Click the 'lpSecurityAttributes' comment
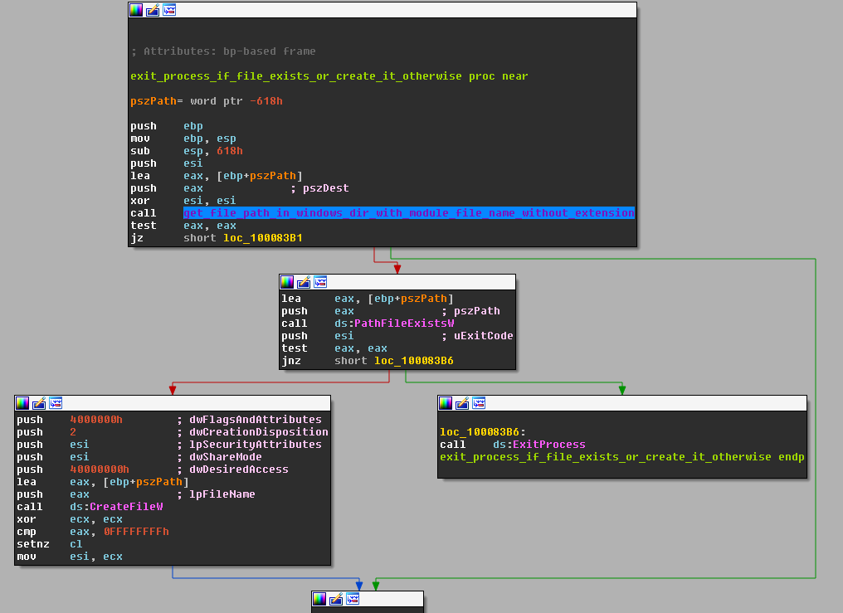The height and width of the screenshot is (613, 843). pyautogui.click(x=250, y=445)
